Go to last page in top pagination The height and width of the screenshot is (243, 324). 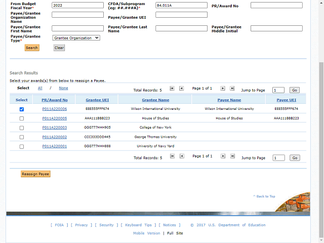pos(232,88)
